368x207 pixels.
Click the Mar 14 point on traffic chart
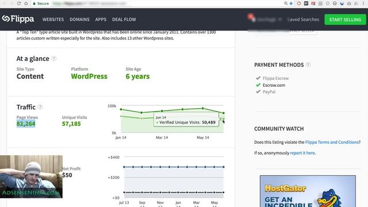[x=162, y=111]
